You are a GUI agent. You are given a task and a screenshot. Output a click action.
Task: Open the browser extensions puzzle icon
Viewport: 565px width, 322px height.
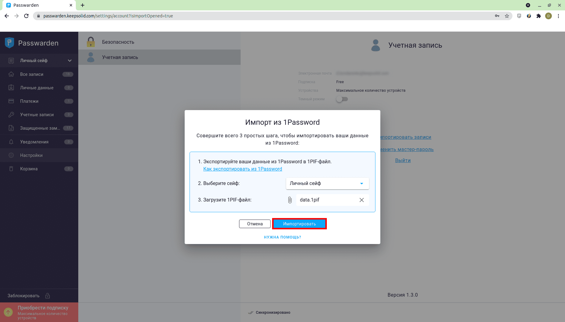(x=539, y=16)
